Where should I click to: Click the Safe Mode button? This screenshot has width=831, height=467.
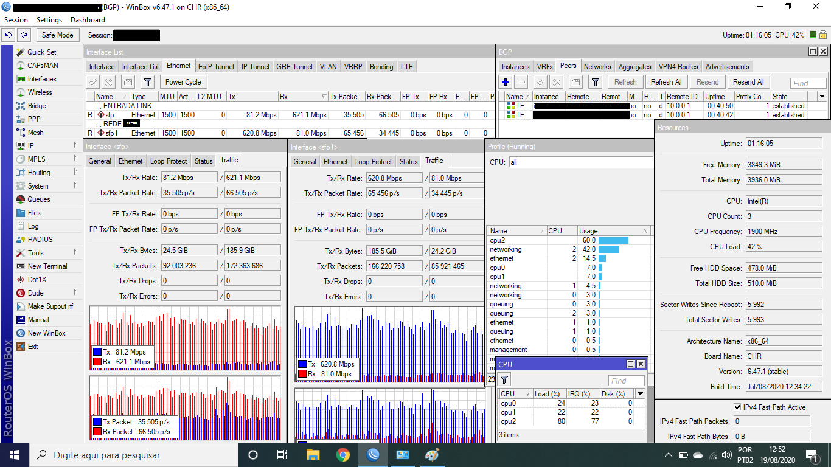point(58,35)
